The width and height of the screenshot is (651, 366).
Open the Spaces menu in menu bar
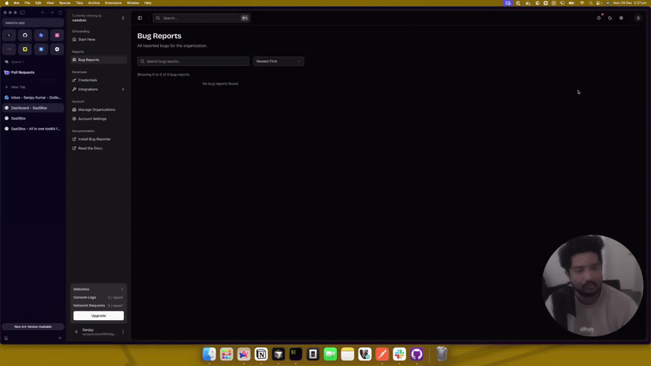point(65,3)
